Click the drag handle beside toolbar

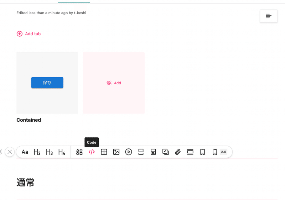point(1,152)
